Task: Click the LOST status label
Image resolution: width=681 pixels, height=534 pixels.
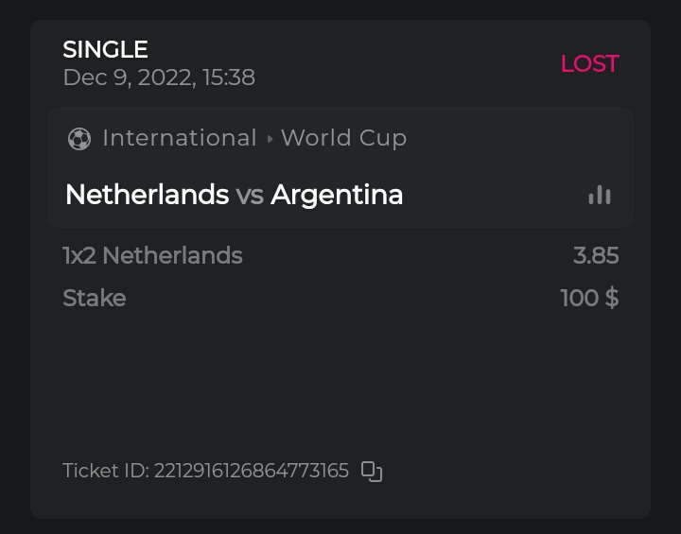Action: tap(589, 63)
